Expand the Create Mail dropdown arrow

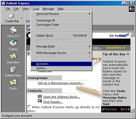(x=21, y=18)
